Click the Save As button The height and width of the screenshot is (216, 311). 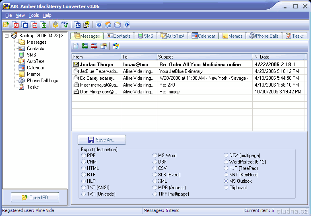[x=102, y=140]
